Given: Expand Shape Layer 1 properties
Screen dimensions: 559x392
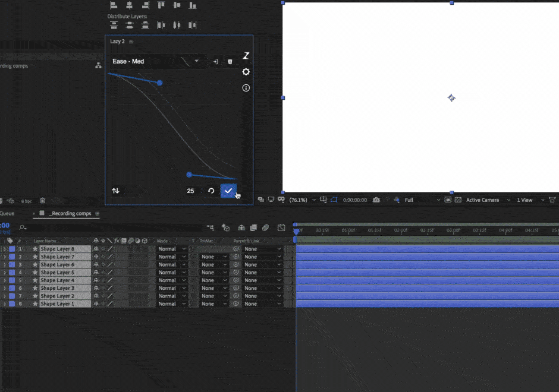Looking at the screenshot, I should (5, 304).
